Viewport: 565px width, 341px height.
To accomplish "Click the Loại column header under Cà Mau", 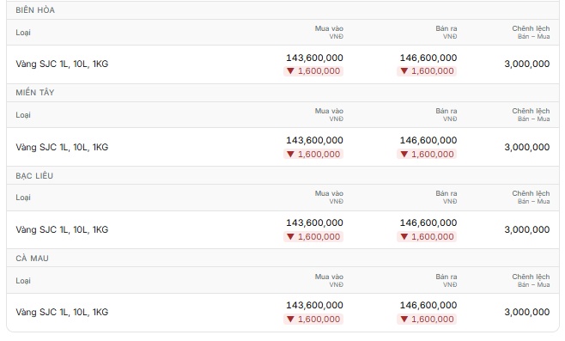I will pos(23,281).
